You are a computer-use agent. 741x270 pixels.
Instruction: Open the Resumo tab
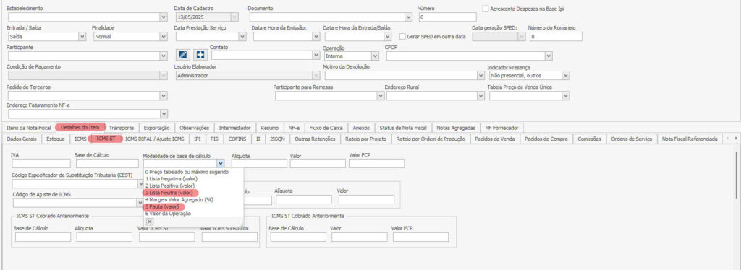pos(270,128)
